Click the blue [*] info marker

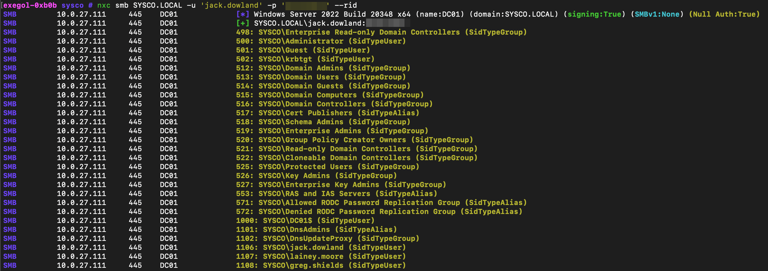click(243, 14)
